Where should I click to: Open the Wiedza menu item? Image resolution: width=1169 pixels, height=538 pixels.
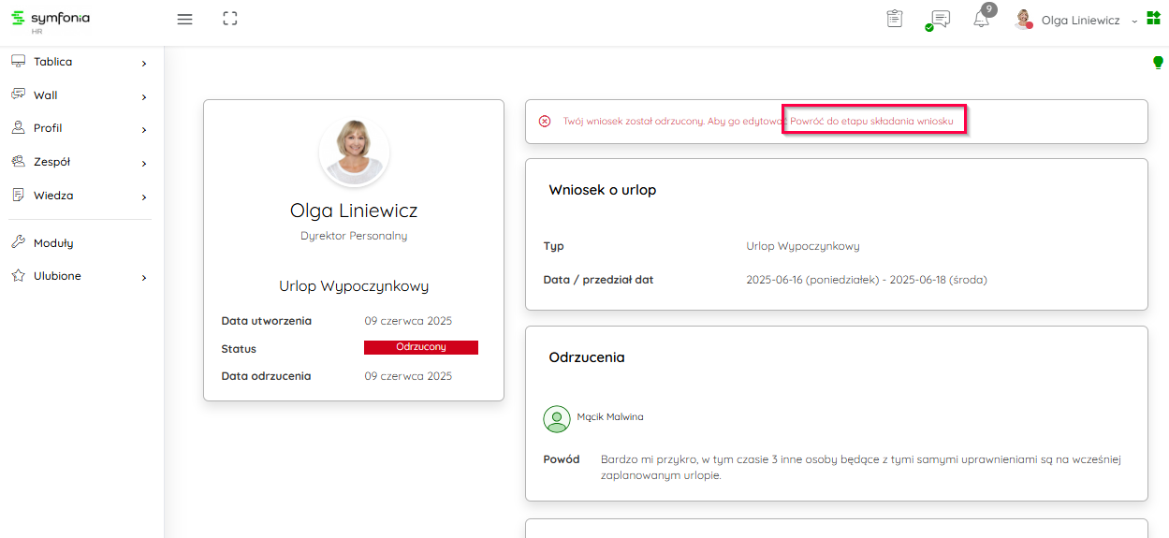[80, 196]
